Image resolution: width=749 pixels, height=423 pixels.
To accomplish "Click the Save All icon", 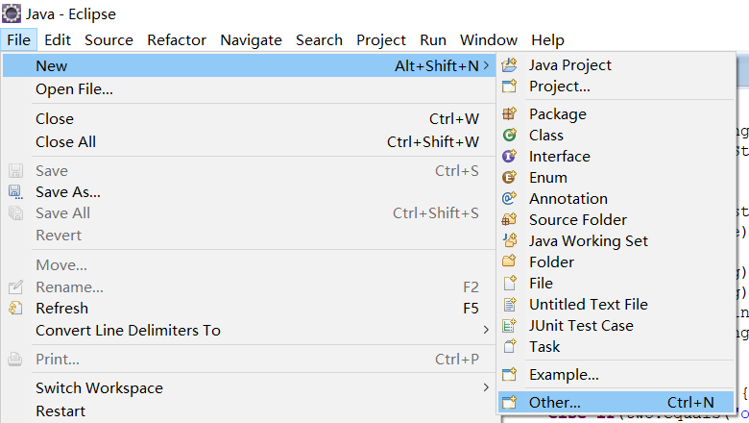I will 15,212.
